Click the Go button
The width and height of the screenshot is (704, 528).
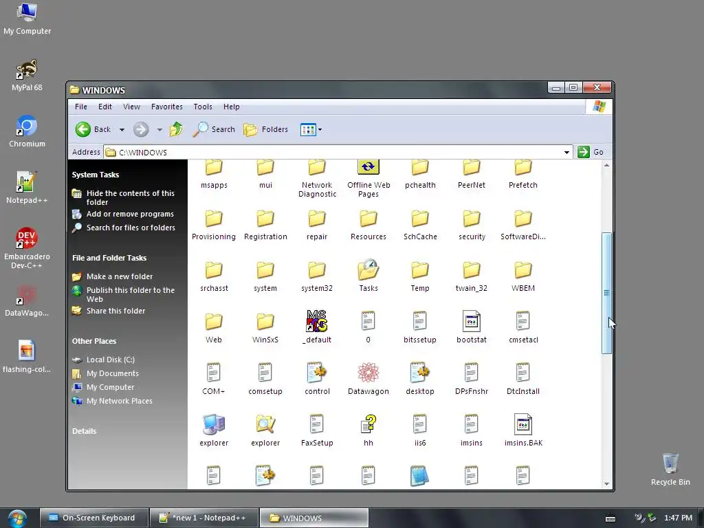coord(591,152)
